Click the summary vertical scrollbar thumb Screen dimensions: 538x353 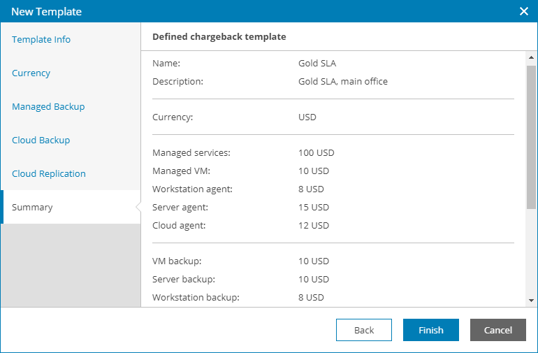pyautogui.click(x=532, y=136)
